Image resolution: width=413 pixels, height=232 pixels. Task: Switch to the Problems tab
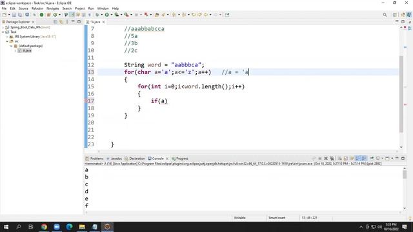(95, 159)
